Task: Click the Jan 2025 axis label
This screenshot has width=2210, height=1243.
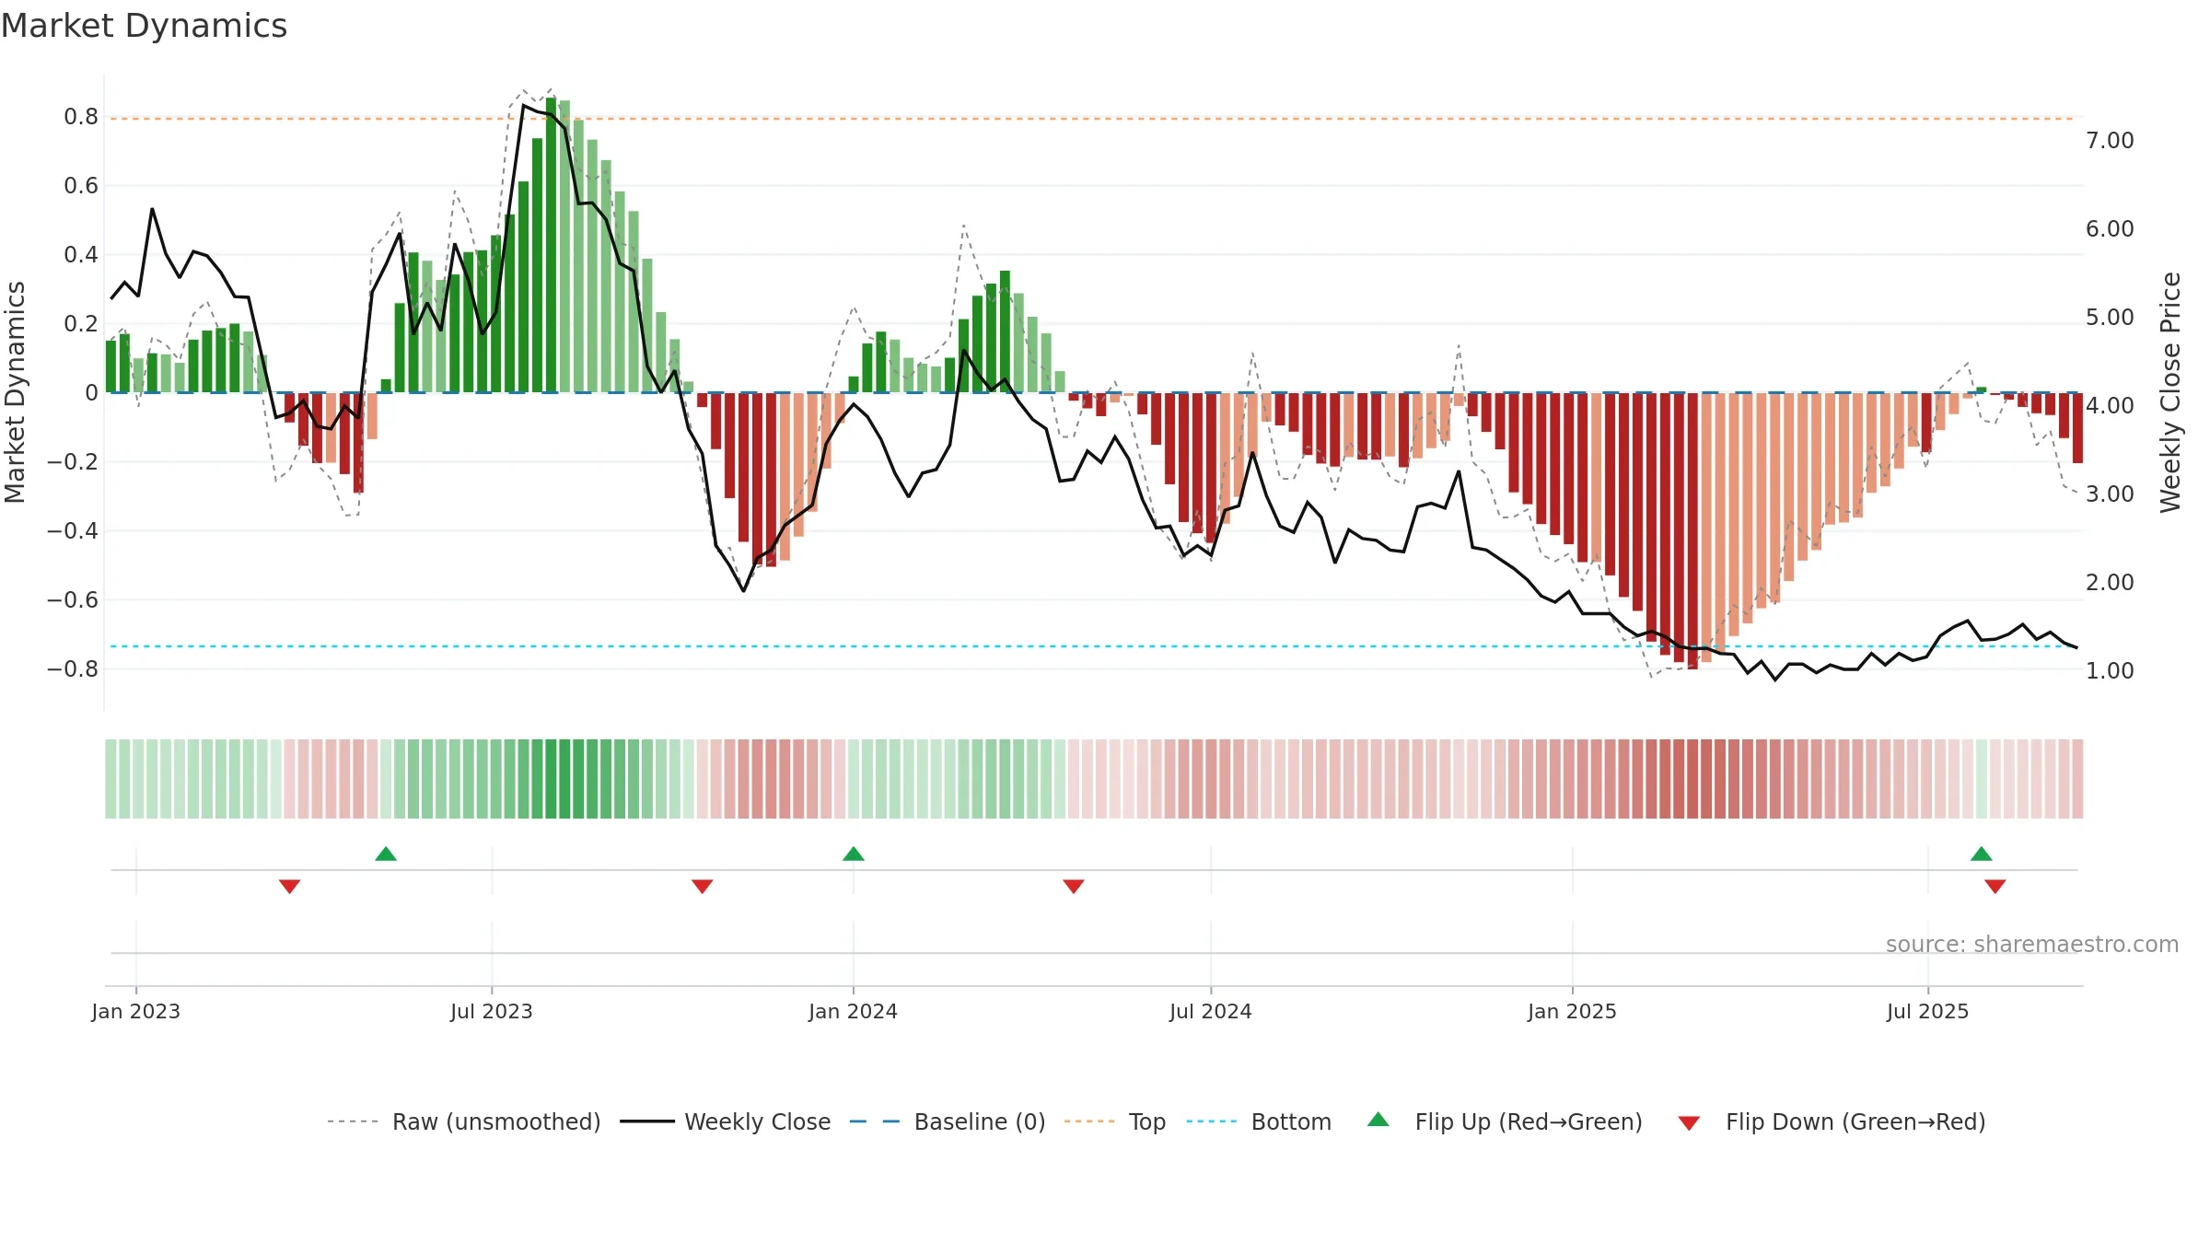Action: (x=1573, y=1011)
